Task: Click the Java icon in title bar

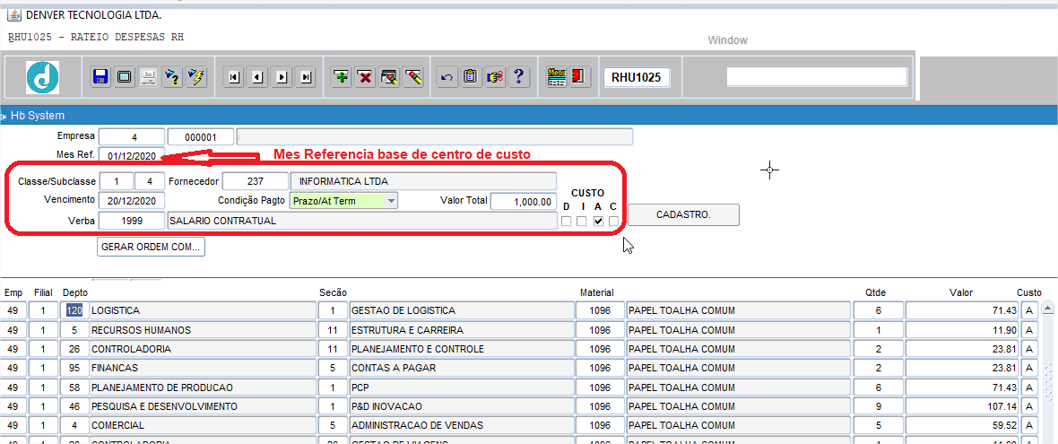Action: tap(13, 15)
